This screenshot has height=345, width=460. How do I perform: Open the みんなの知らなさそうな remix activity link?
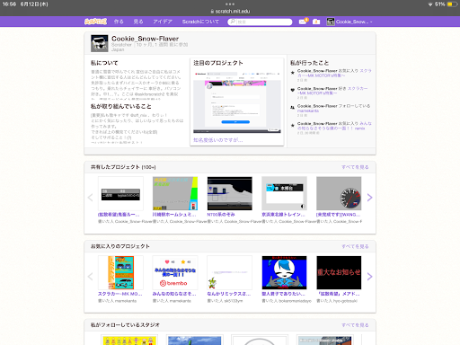click(x=334, y=126)
